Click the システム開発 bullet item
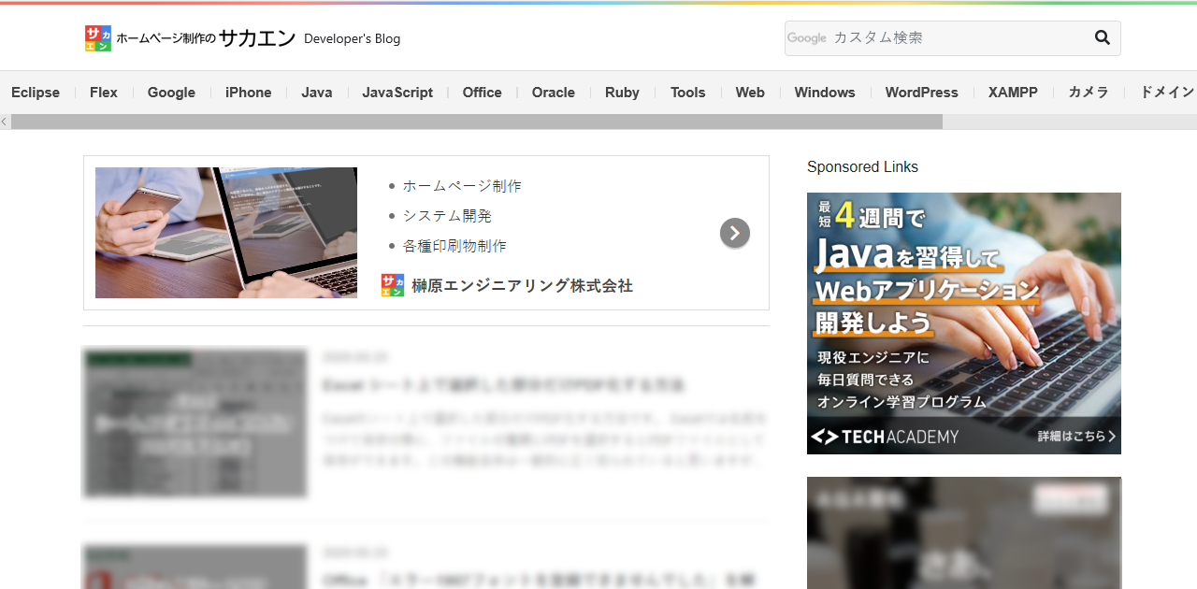The image size is (1197, 589). [447, 216]
